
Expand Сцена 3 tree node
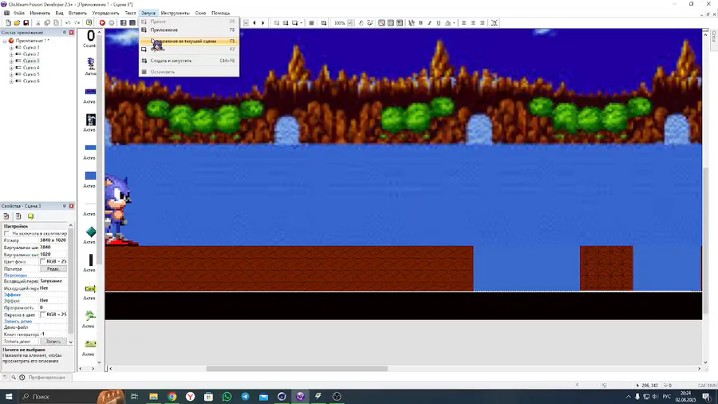pos(11,61)
